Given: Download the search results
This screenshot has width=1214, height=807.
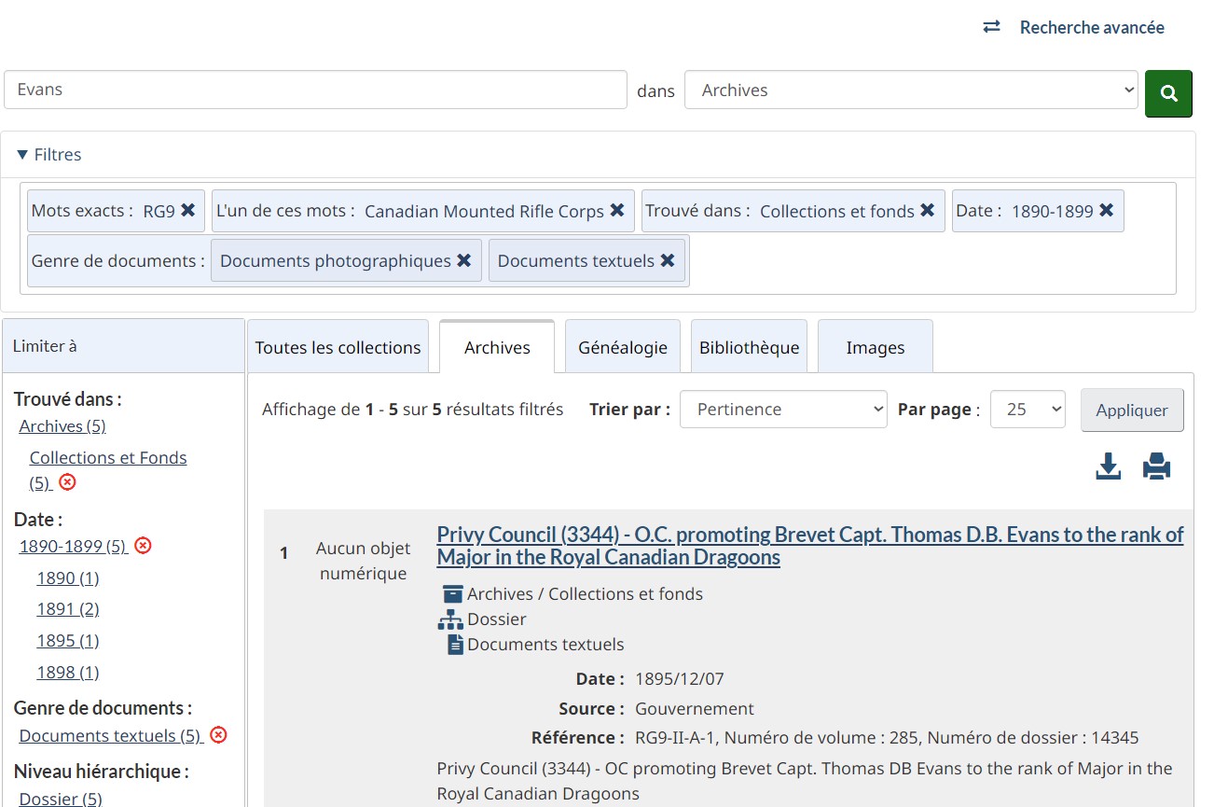Looking at the screenshot, I should tap(1108, 466).
